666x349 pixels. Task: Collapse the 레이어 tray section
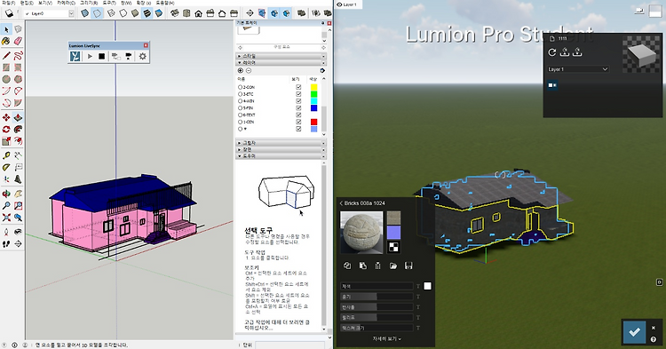pyautogui.click(x=281, y=62)
